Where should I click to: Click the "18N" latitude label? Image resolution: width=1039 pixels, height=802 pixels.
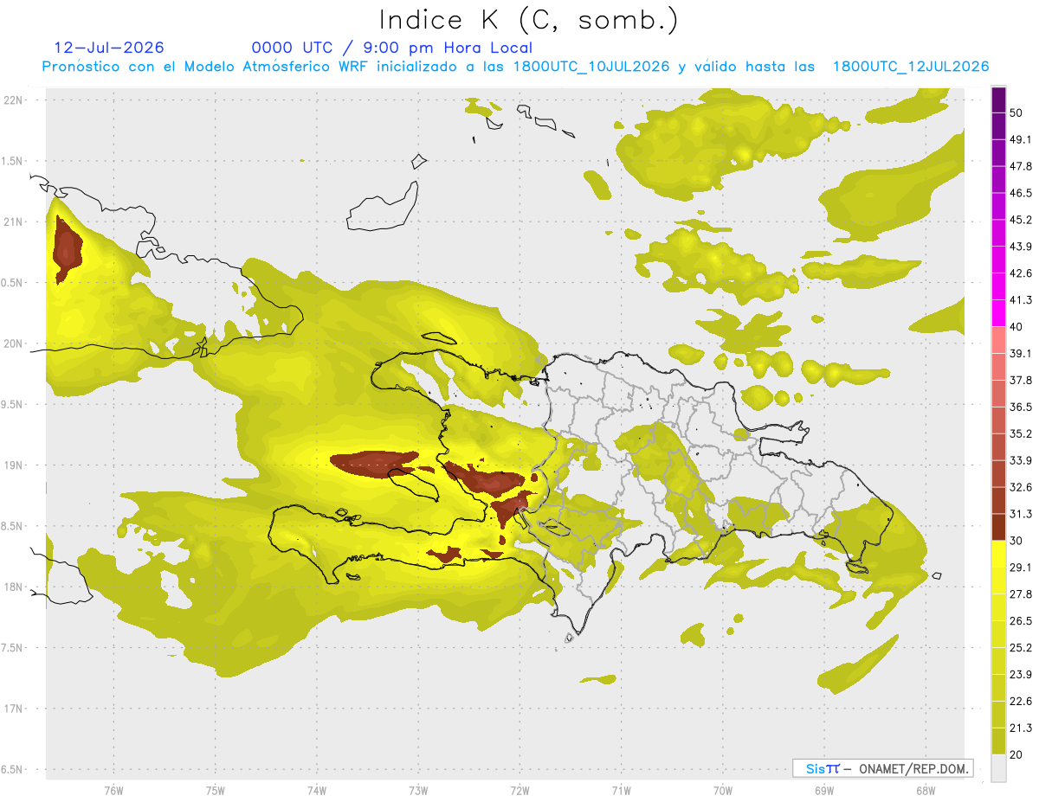coord(12,587)
